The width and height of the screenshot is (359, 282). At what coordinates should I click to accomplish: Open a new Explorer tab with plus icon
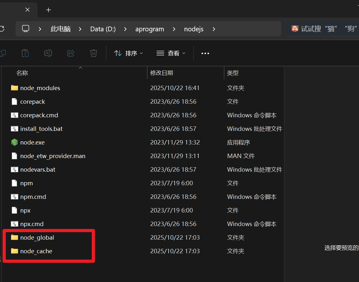coord(48,10)
